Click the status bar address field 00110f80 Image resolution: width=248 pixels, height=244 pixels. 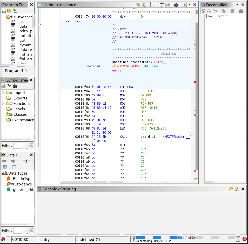pos(24,240)
